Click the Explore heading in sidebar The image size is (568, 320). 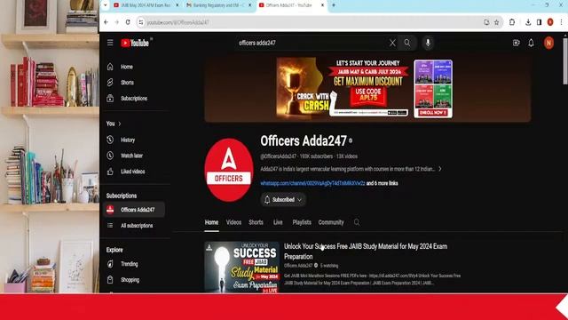tap(114, 250)
